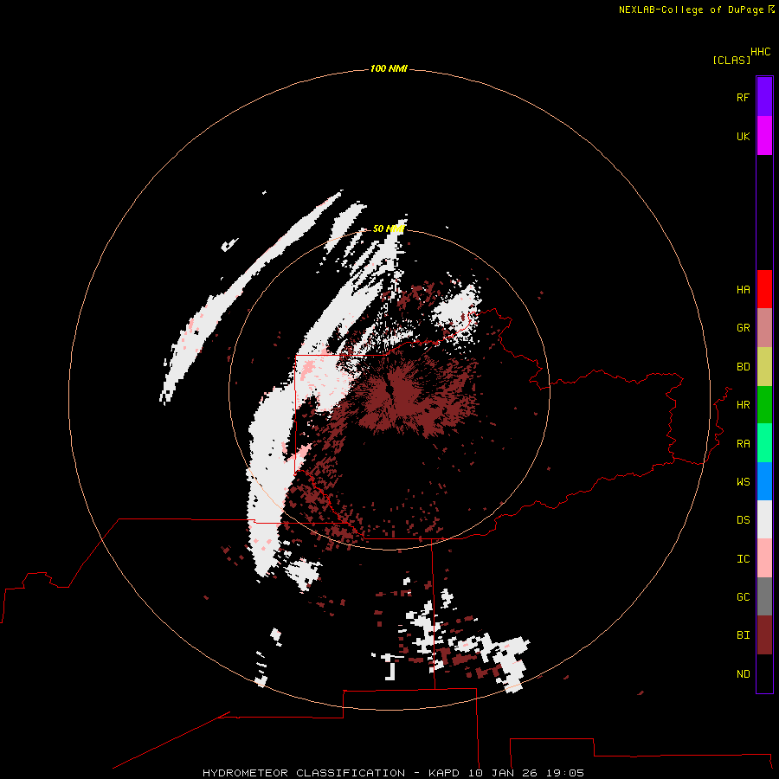Click the NEXLAB-College of DuPage credit text
779x779 pixels.
[x=691, y=10]
